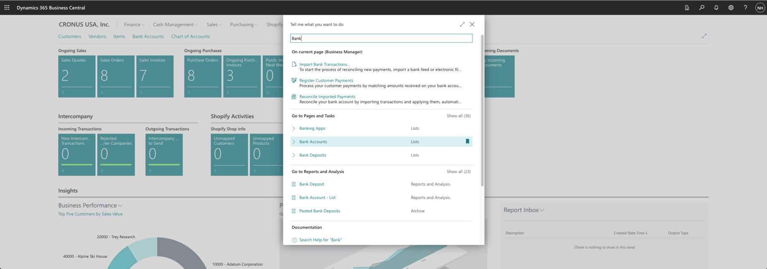Open the Import Bank Transactions action
767x269 pixels.
pyautogui.click(x=324, y=64)
